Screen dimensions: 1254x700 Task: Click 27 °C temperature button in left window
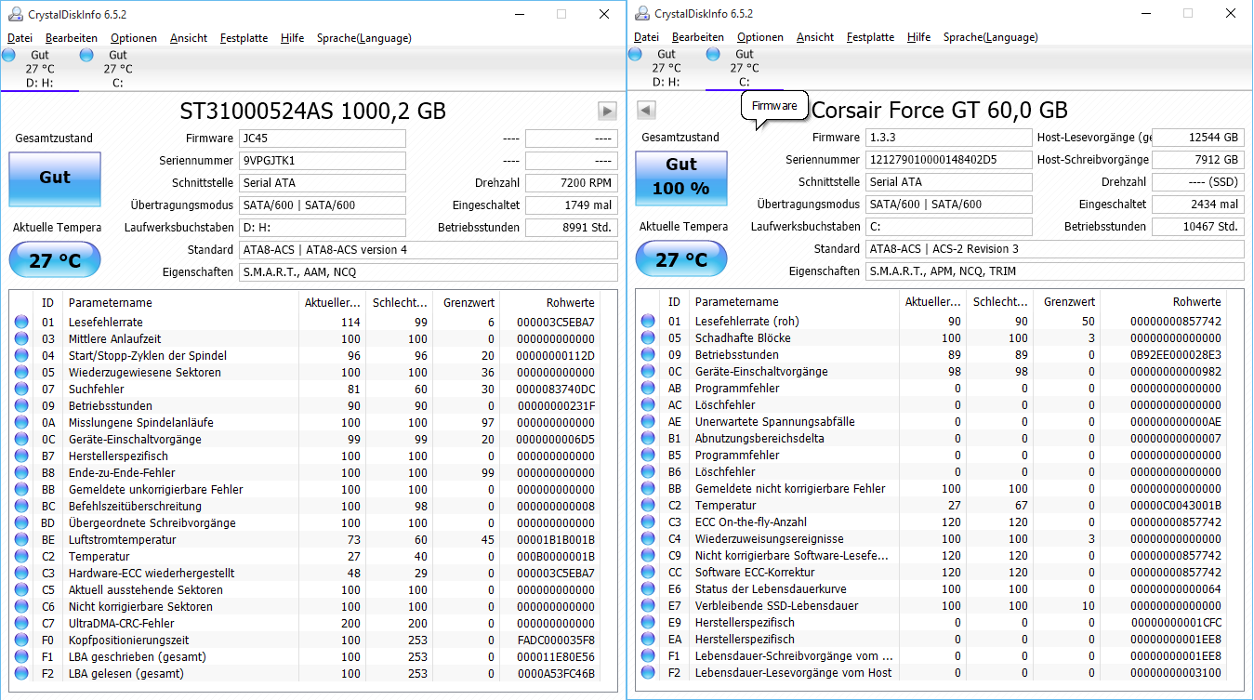click(x=55, y=260)
